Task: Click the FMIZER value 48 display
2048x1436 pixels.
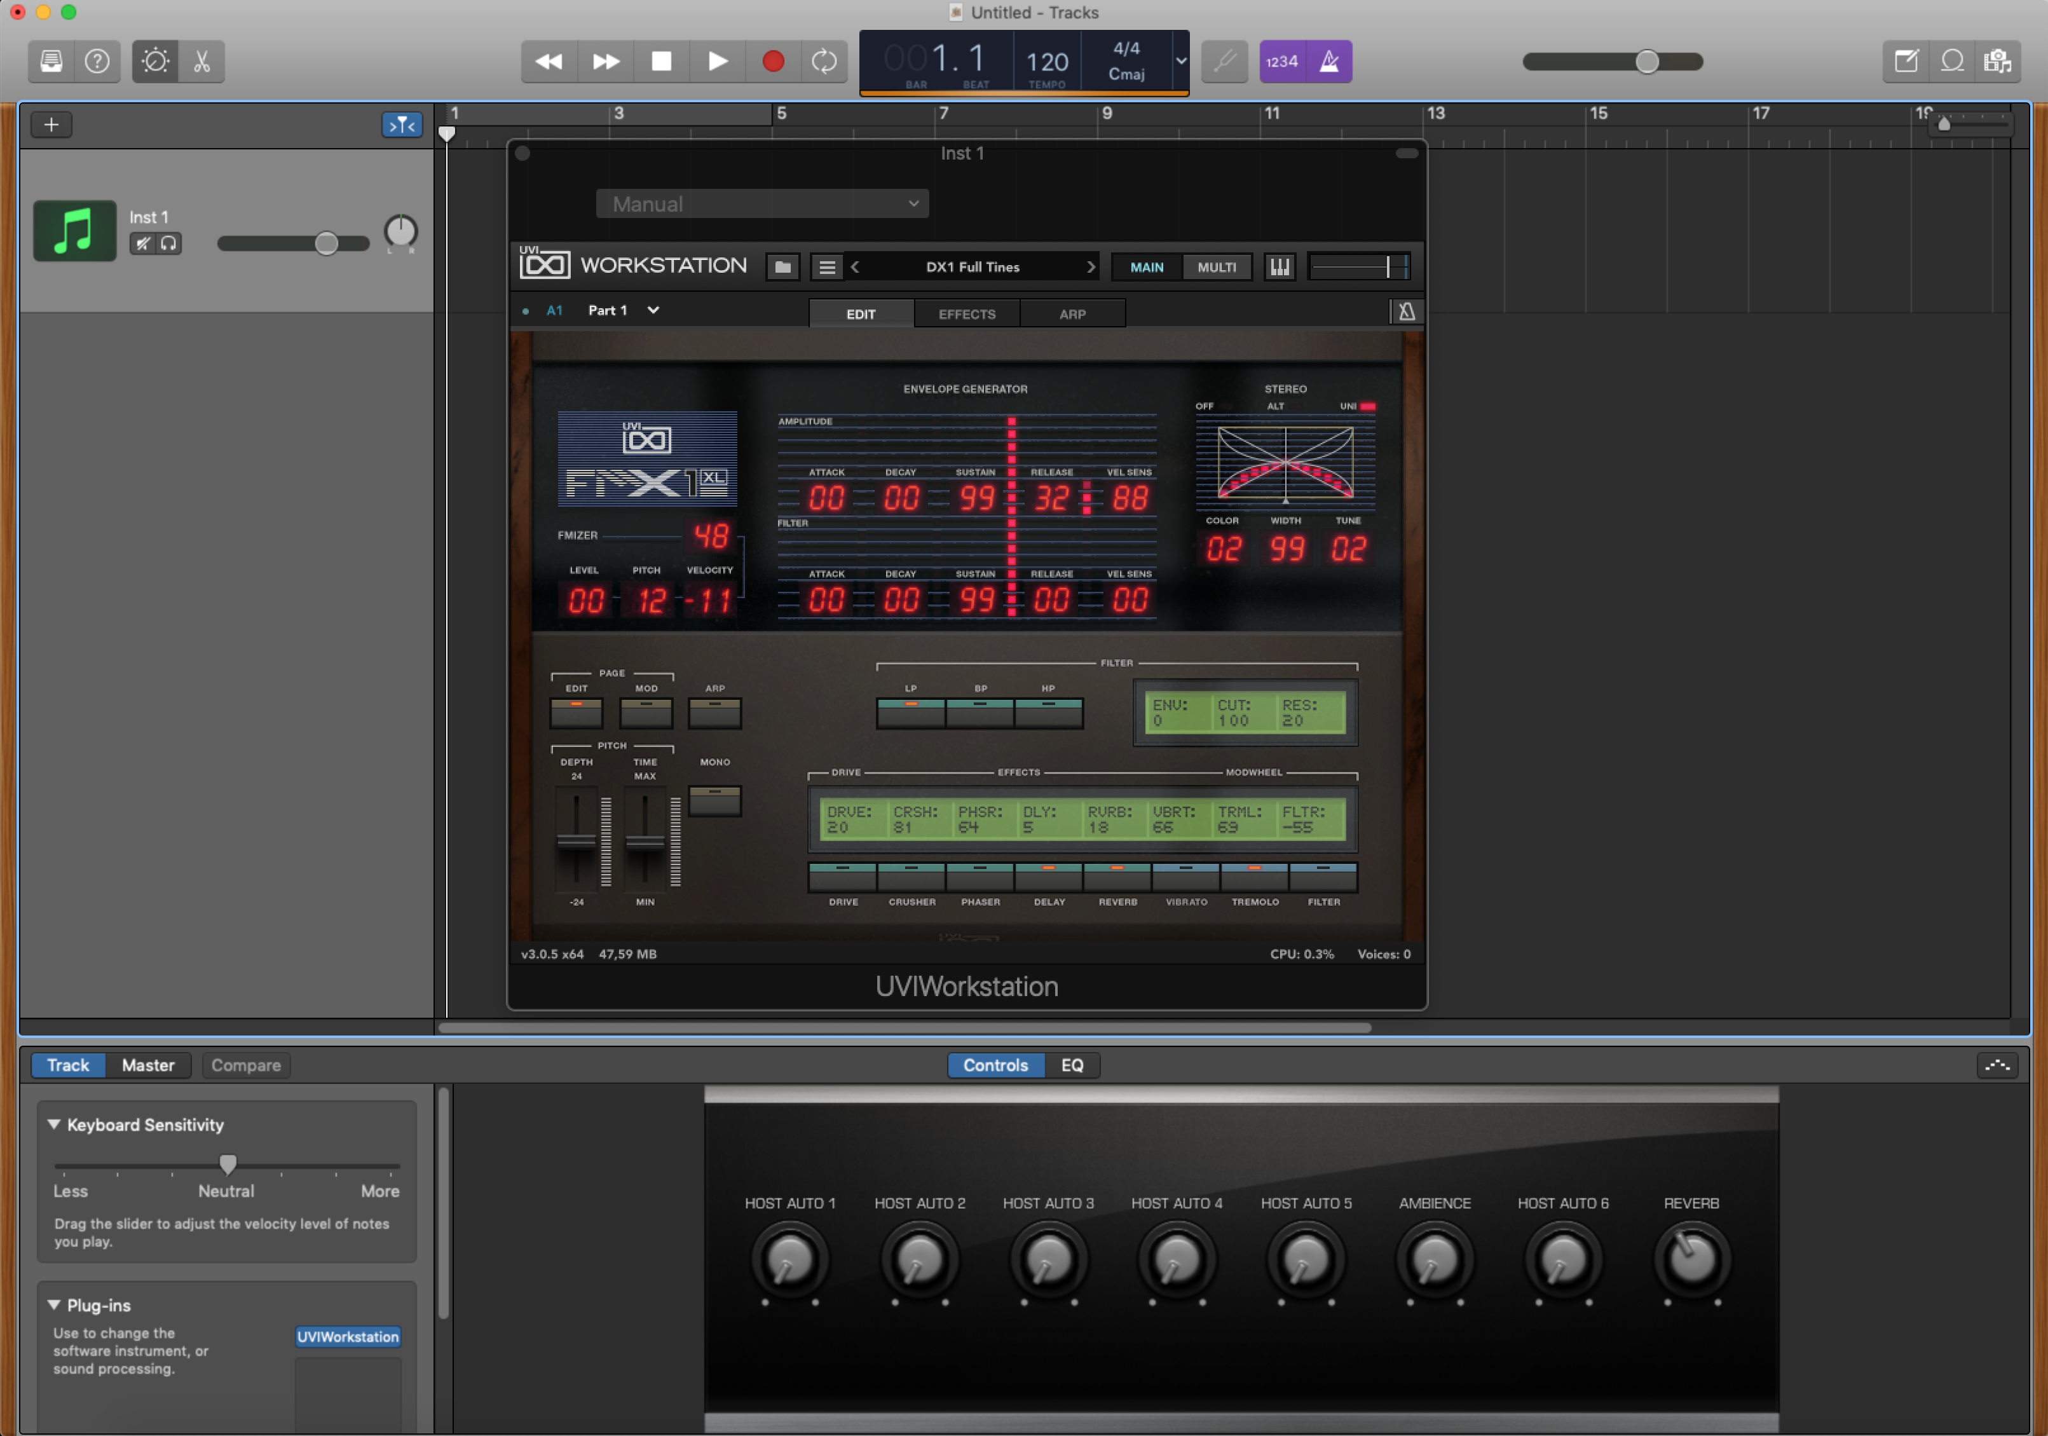Action: [711, 536]
